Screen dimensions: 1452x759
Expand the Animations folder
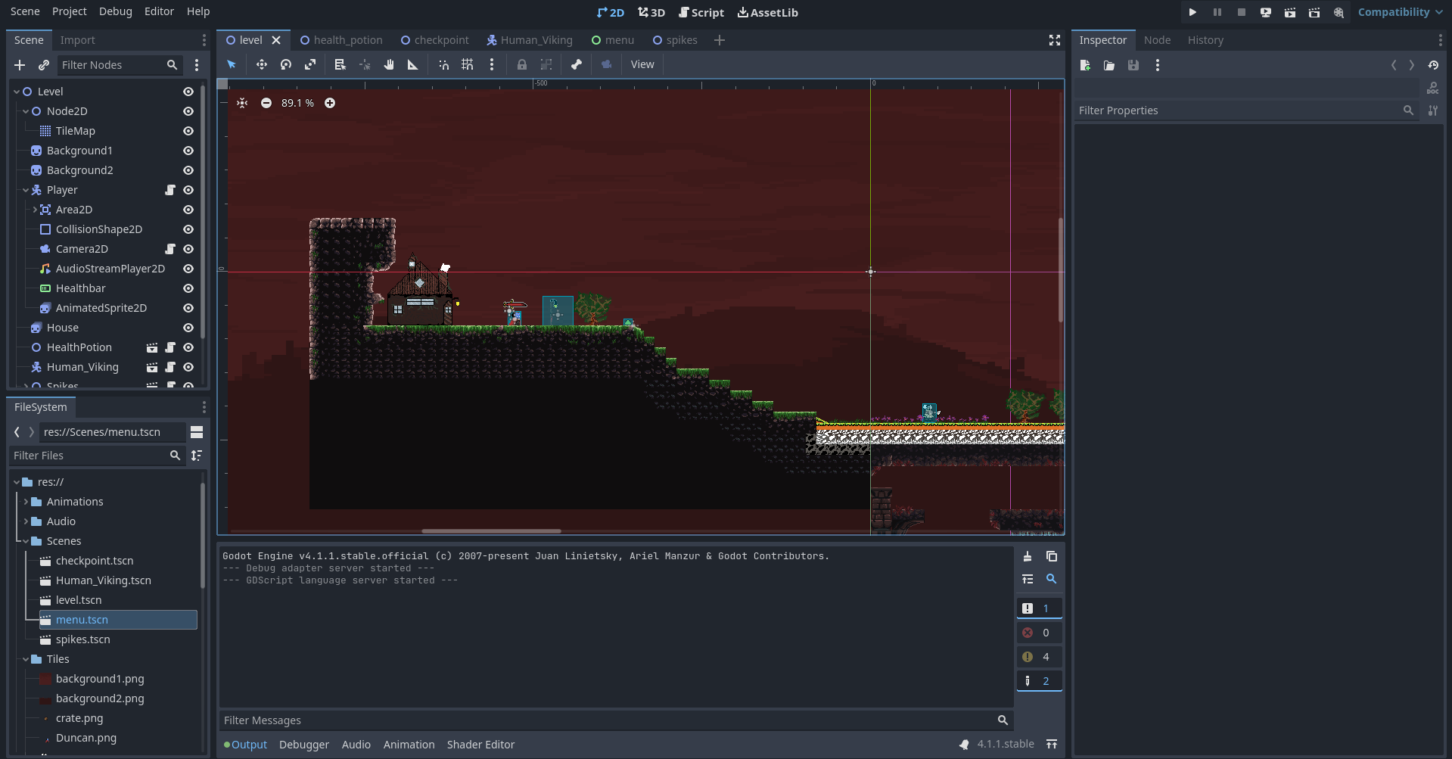[x=26, y=502]
